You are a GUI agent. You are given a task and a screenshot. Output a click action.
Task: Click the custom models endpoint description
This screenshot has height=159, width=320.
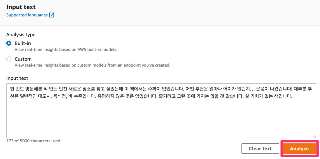pos(92,66)
